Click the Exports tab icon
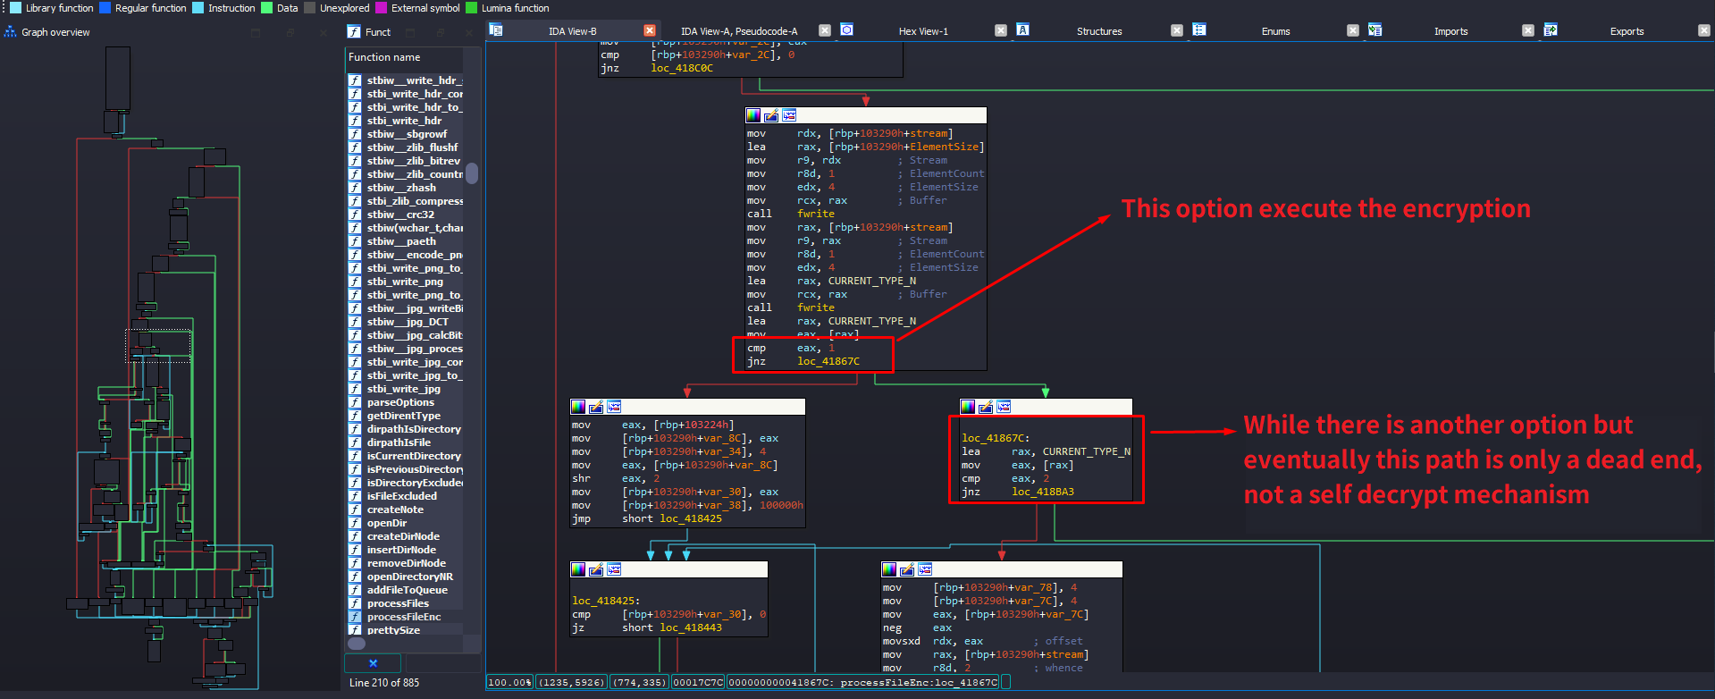 (1551, 30)
